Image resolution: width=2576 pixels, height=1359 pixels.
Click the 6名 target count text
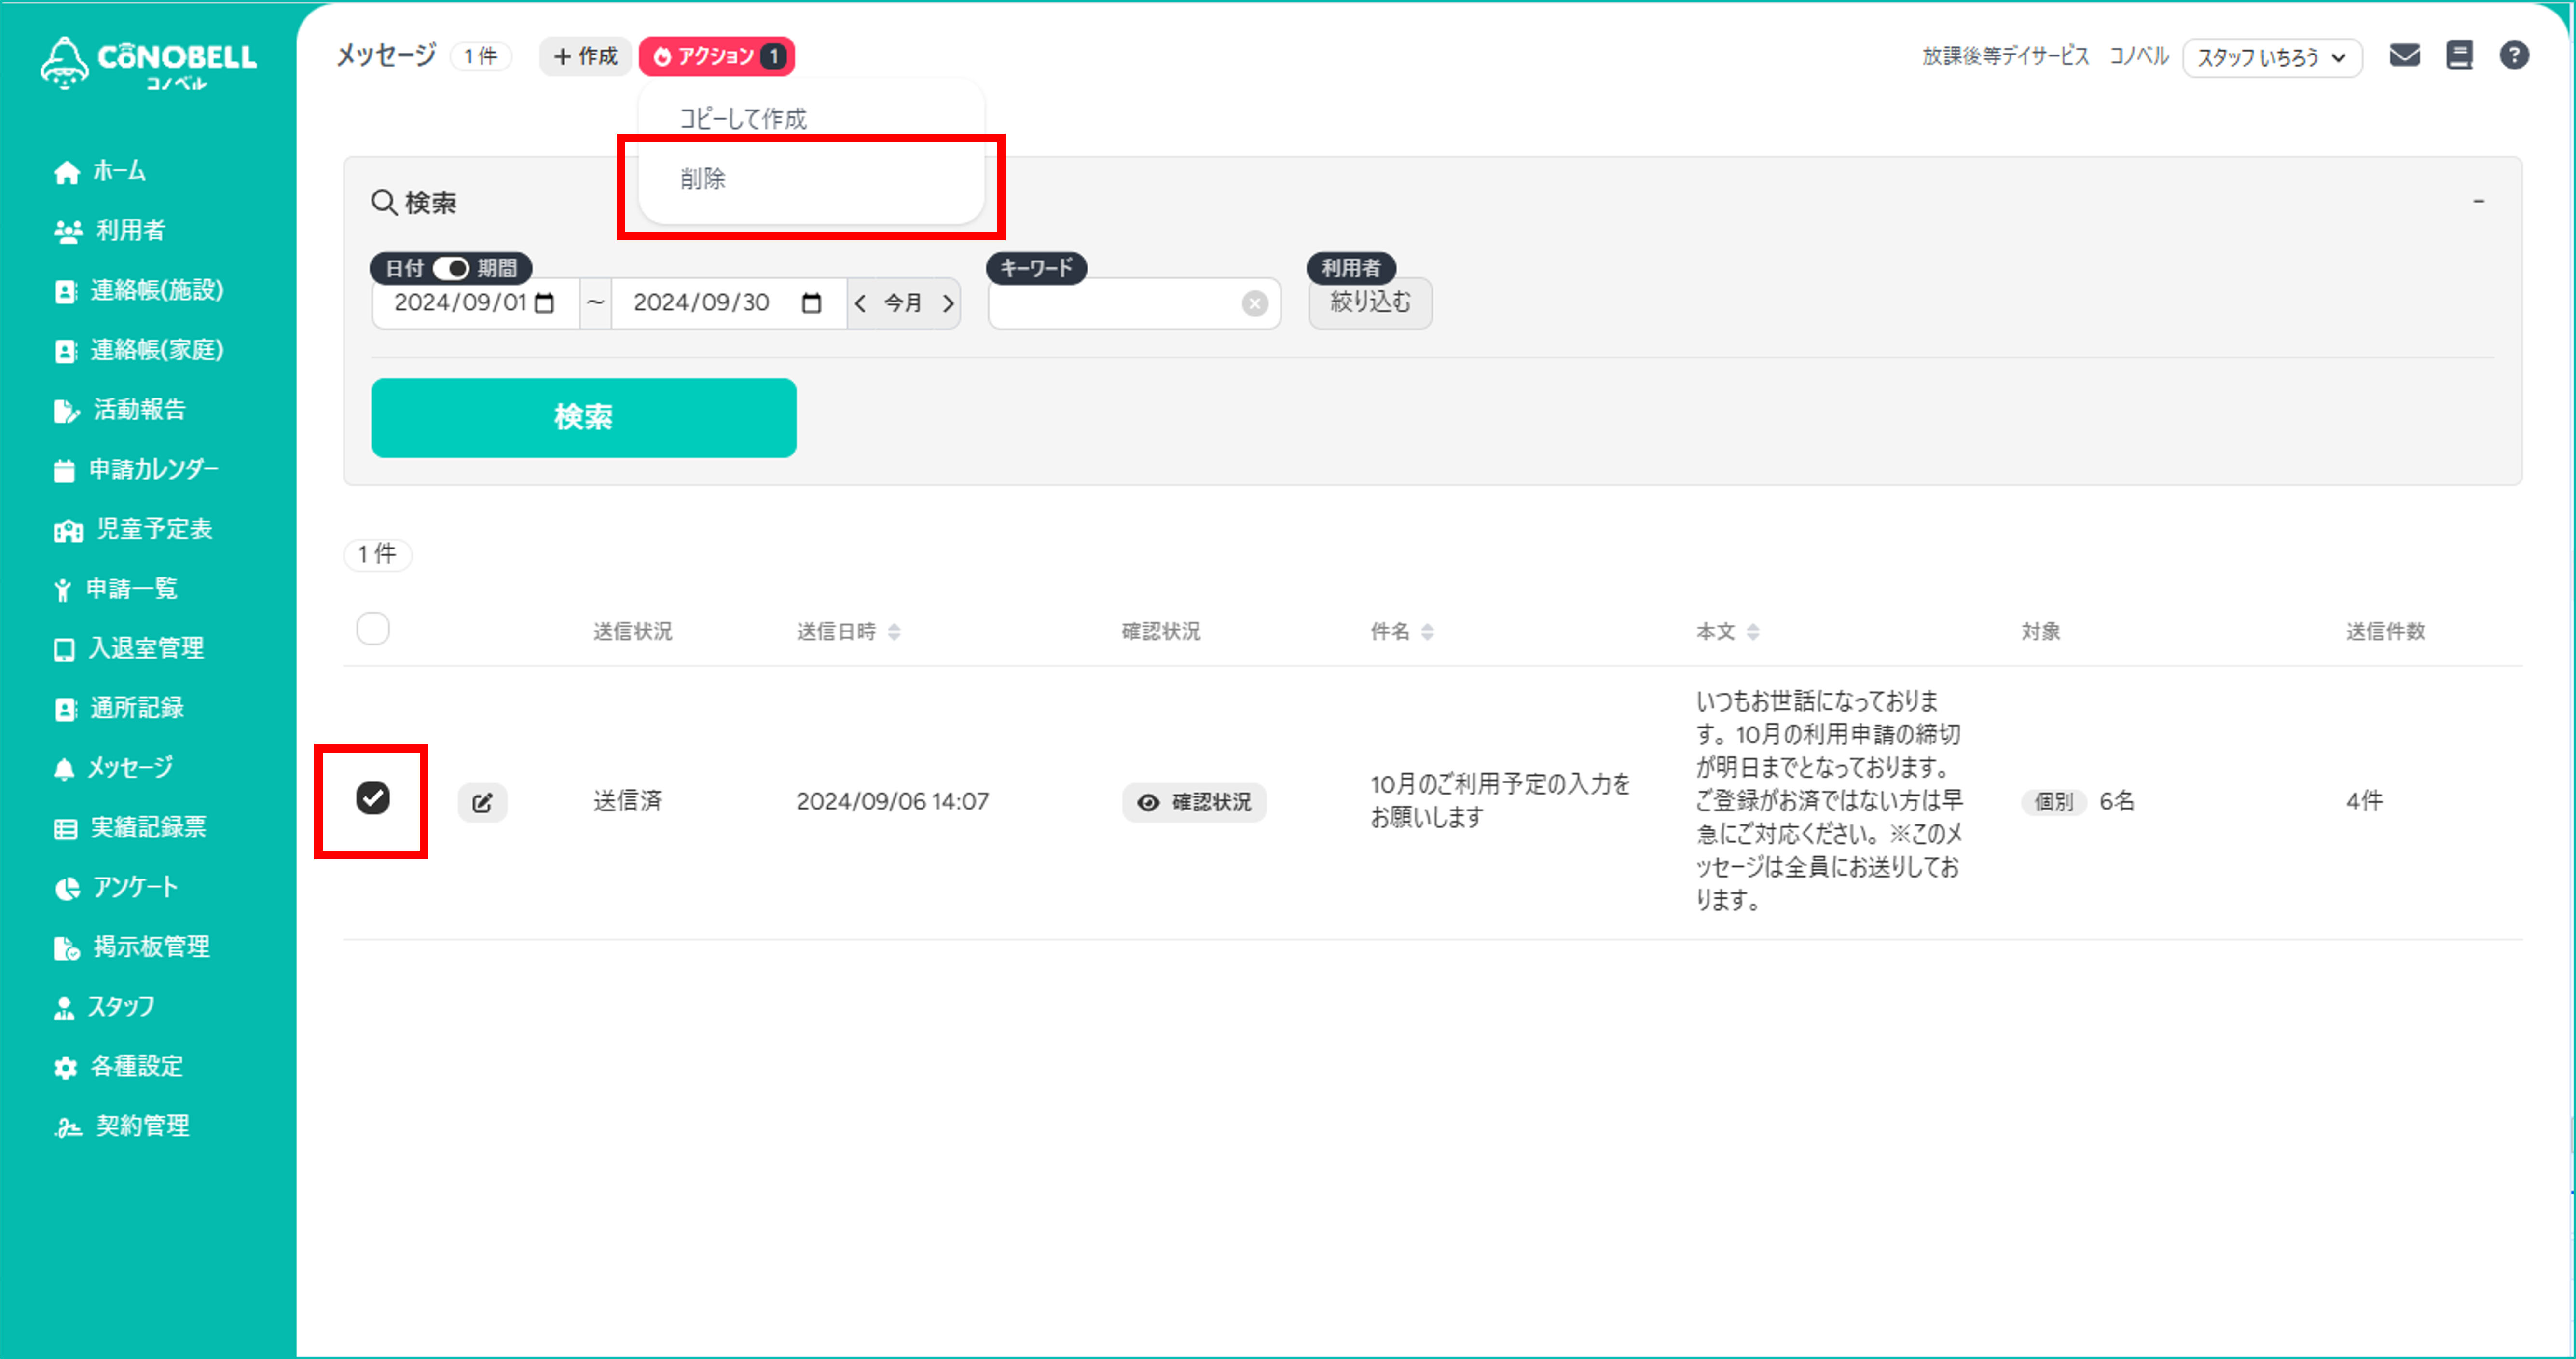[2117, 801]
